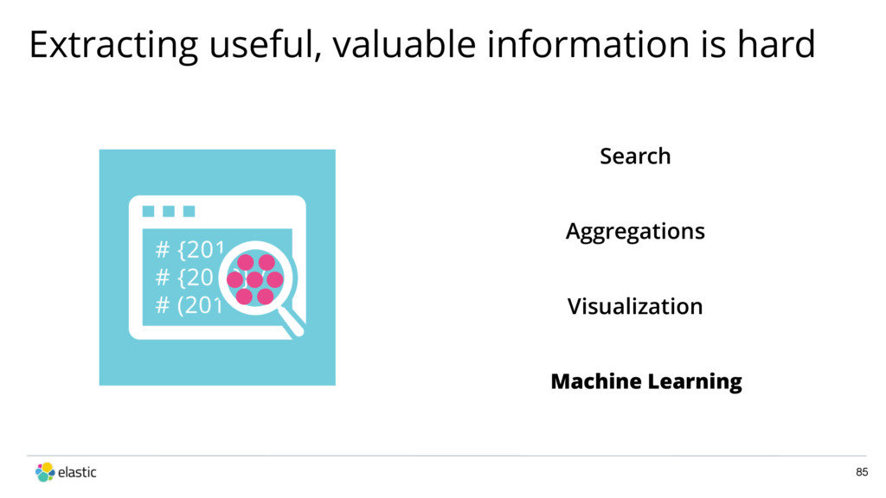Select the Search label
Image resolution: width=886 pixels, height=498 pixels.
635,156
